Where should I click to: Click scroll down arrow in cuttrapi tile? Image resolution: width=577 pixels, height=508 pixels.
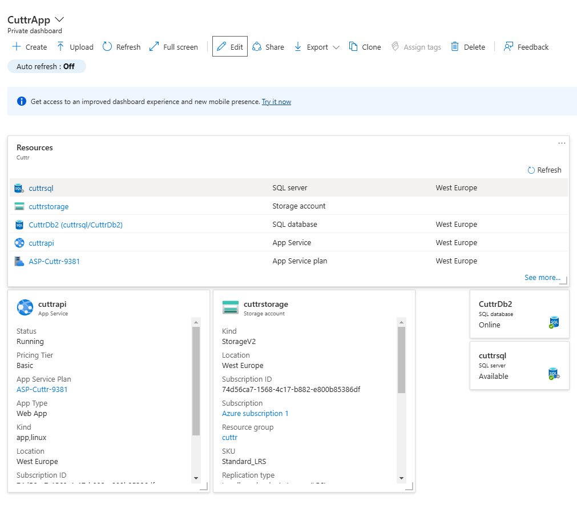pos(196,478)
